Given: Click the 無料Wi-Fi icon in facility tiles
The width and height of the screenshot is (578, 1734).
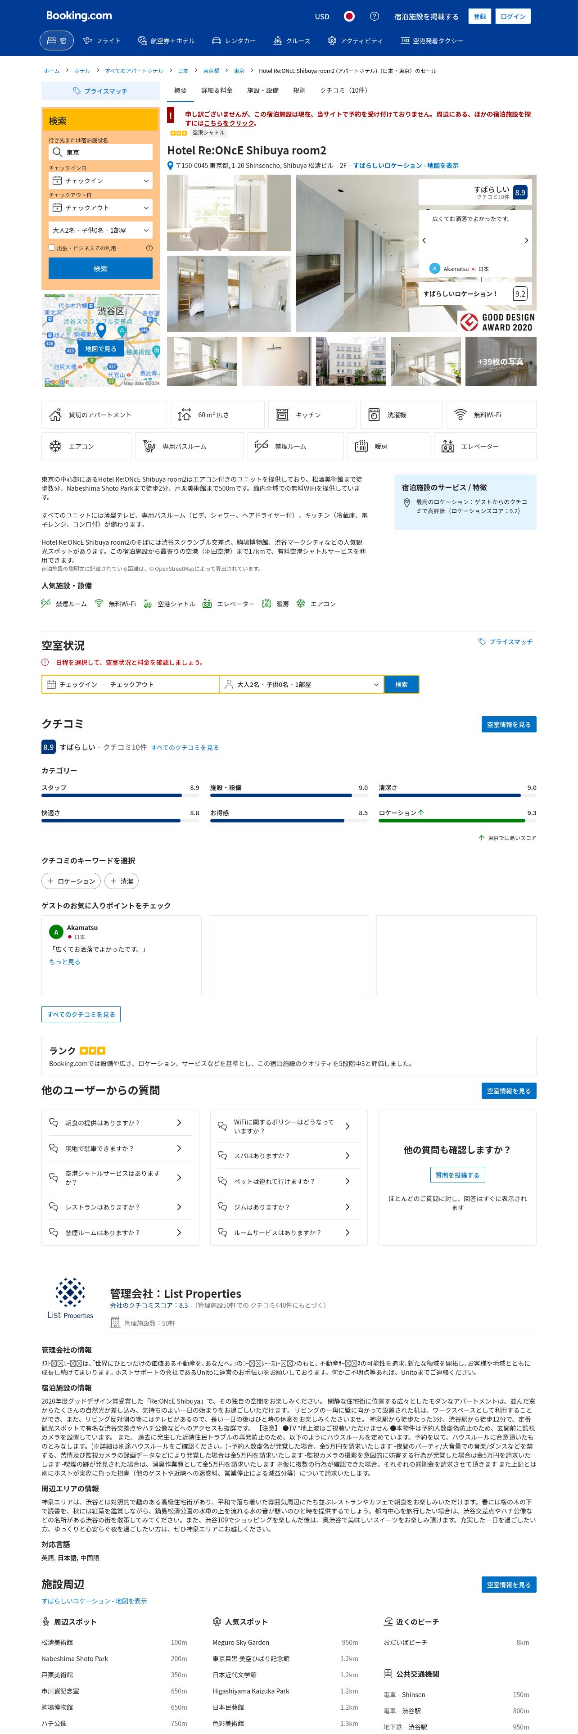Looking at the screenshot, I should point(460,415).
